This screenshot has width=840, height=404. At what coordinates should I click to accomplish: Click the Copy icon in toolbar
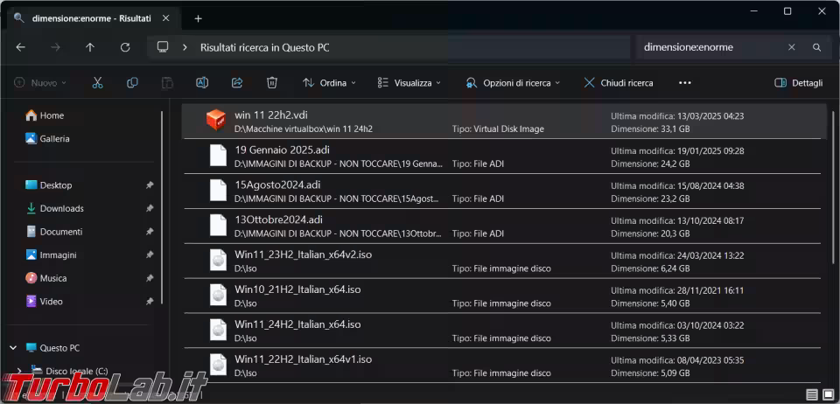(x=132, y=83)
